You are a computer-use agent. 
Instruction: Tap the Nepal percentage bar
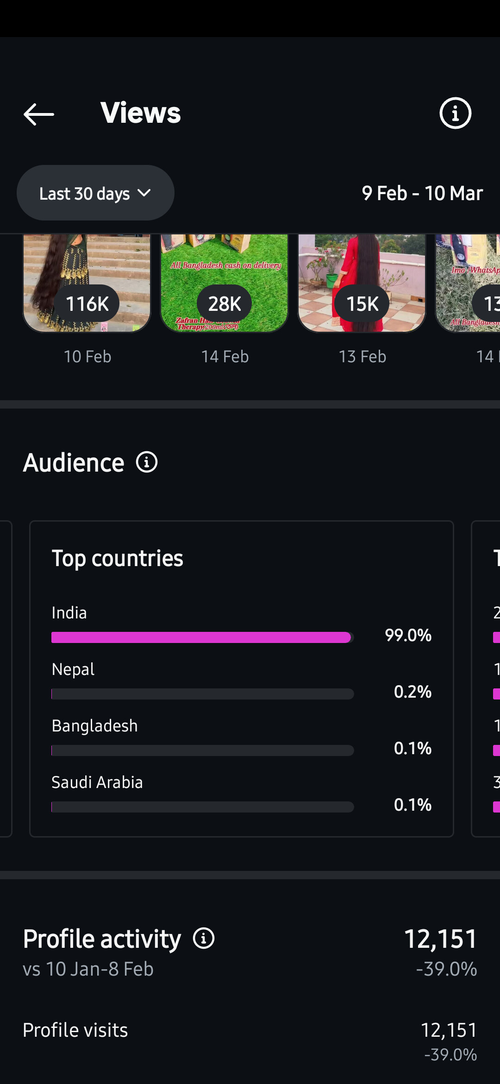(202, 694)
